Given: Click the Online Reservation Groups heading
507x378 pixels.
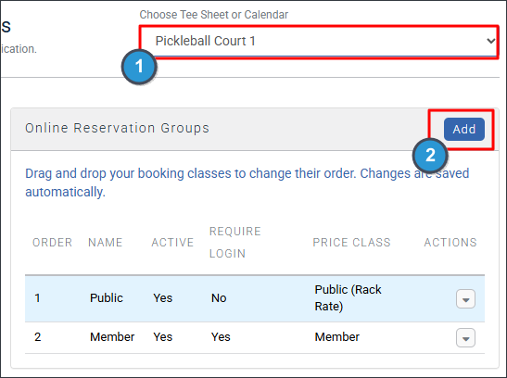Looking at the screenshot, I should tap(117, 128).
